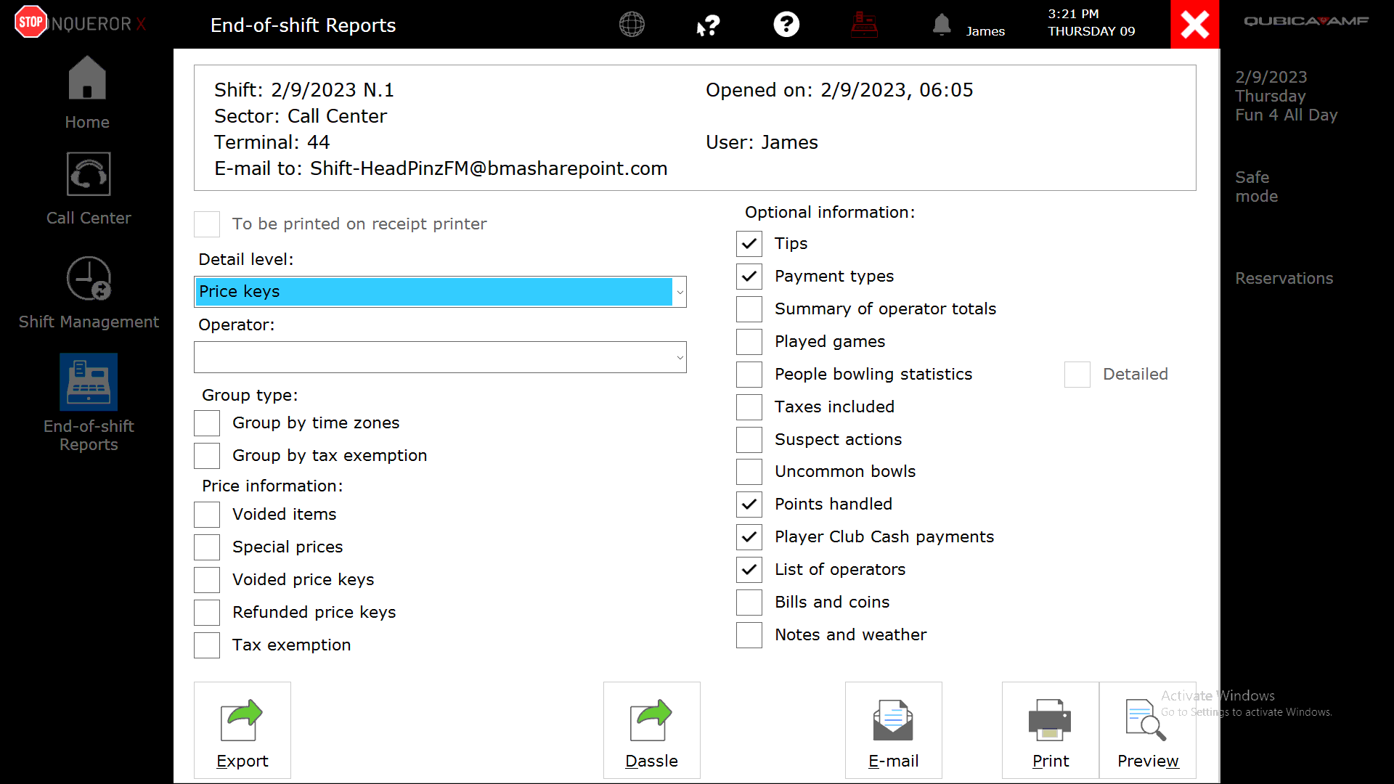Open report Preview
Viewport: 1394px width, 784px height.
coord(1148,730)
